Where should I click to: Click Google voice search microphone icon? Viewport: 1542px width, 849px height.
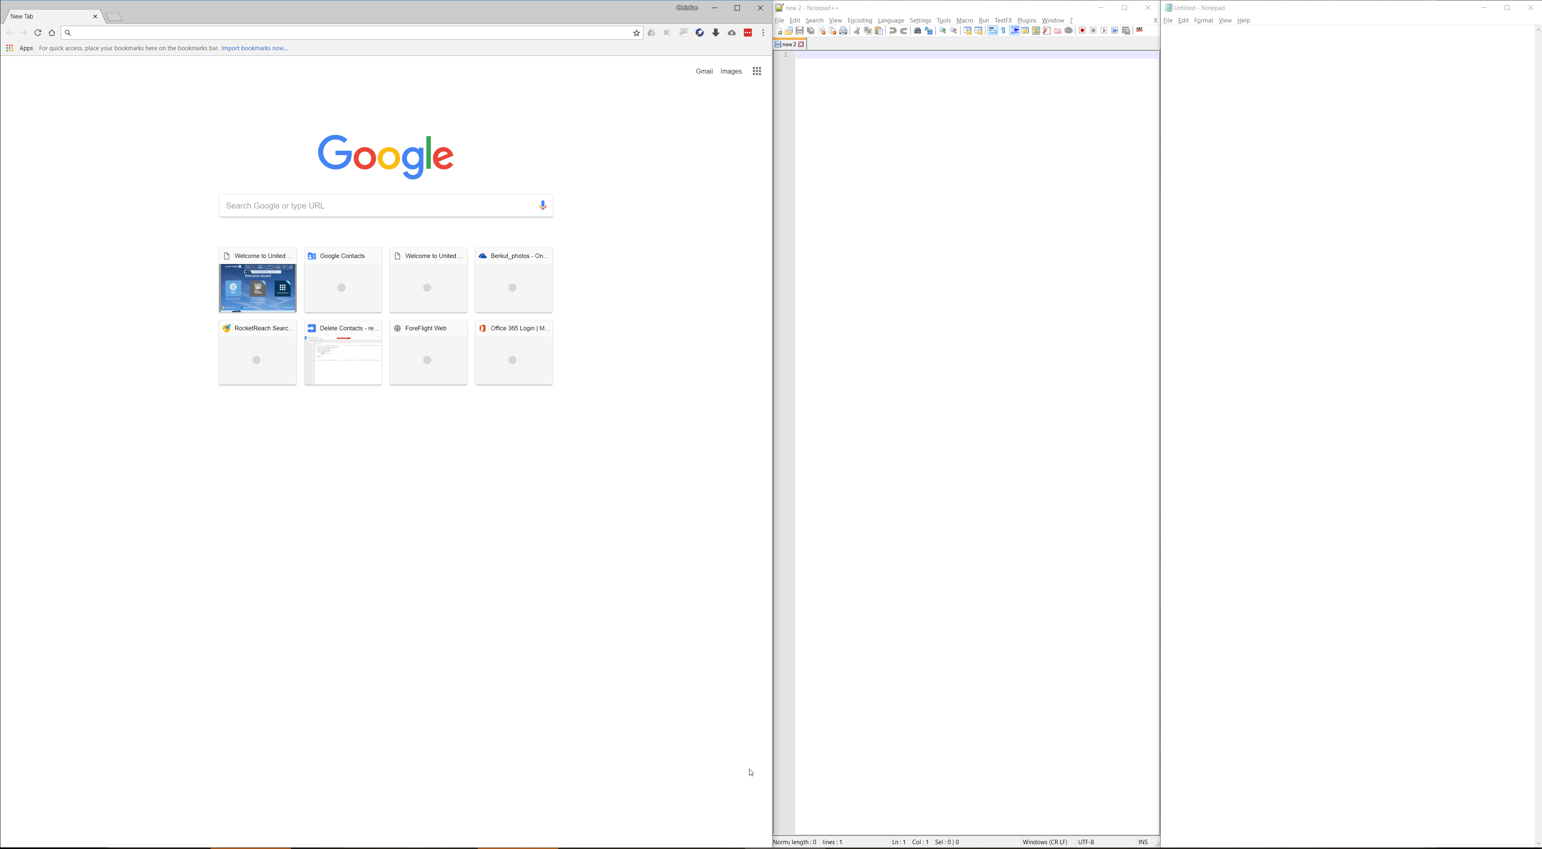(543, 206)
